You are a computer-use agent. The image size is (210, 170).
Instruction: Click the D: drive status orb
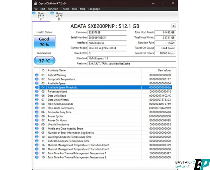pyautogui.click(x=52, y=13)
